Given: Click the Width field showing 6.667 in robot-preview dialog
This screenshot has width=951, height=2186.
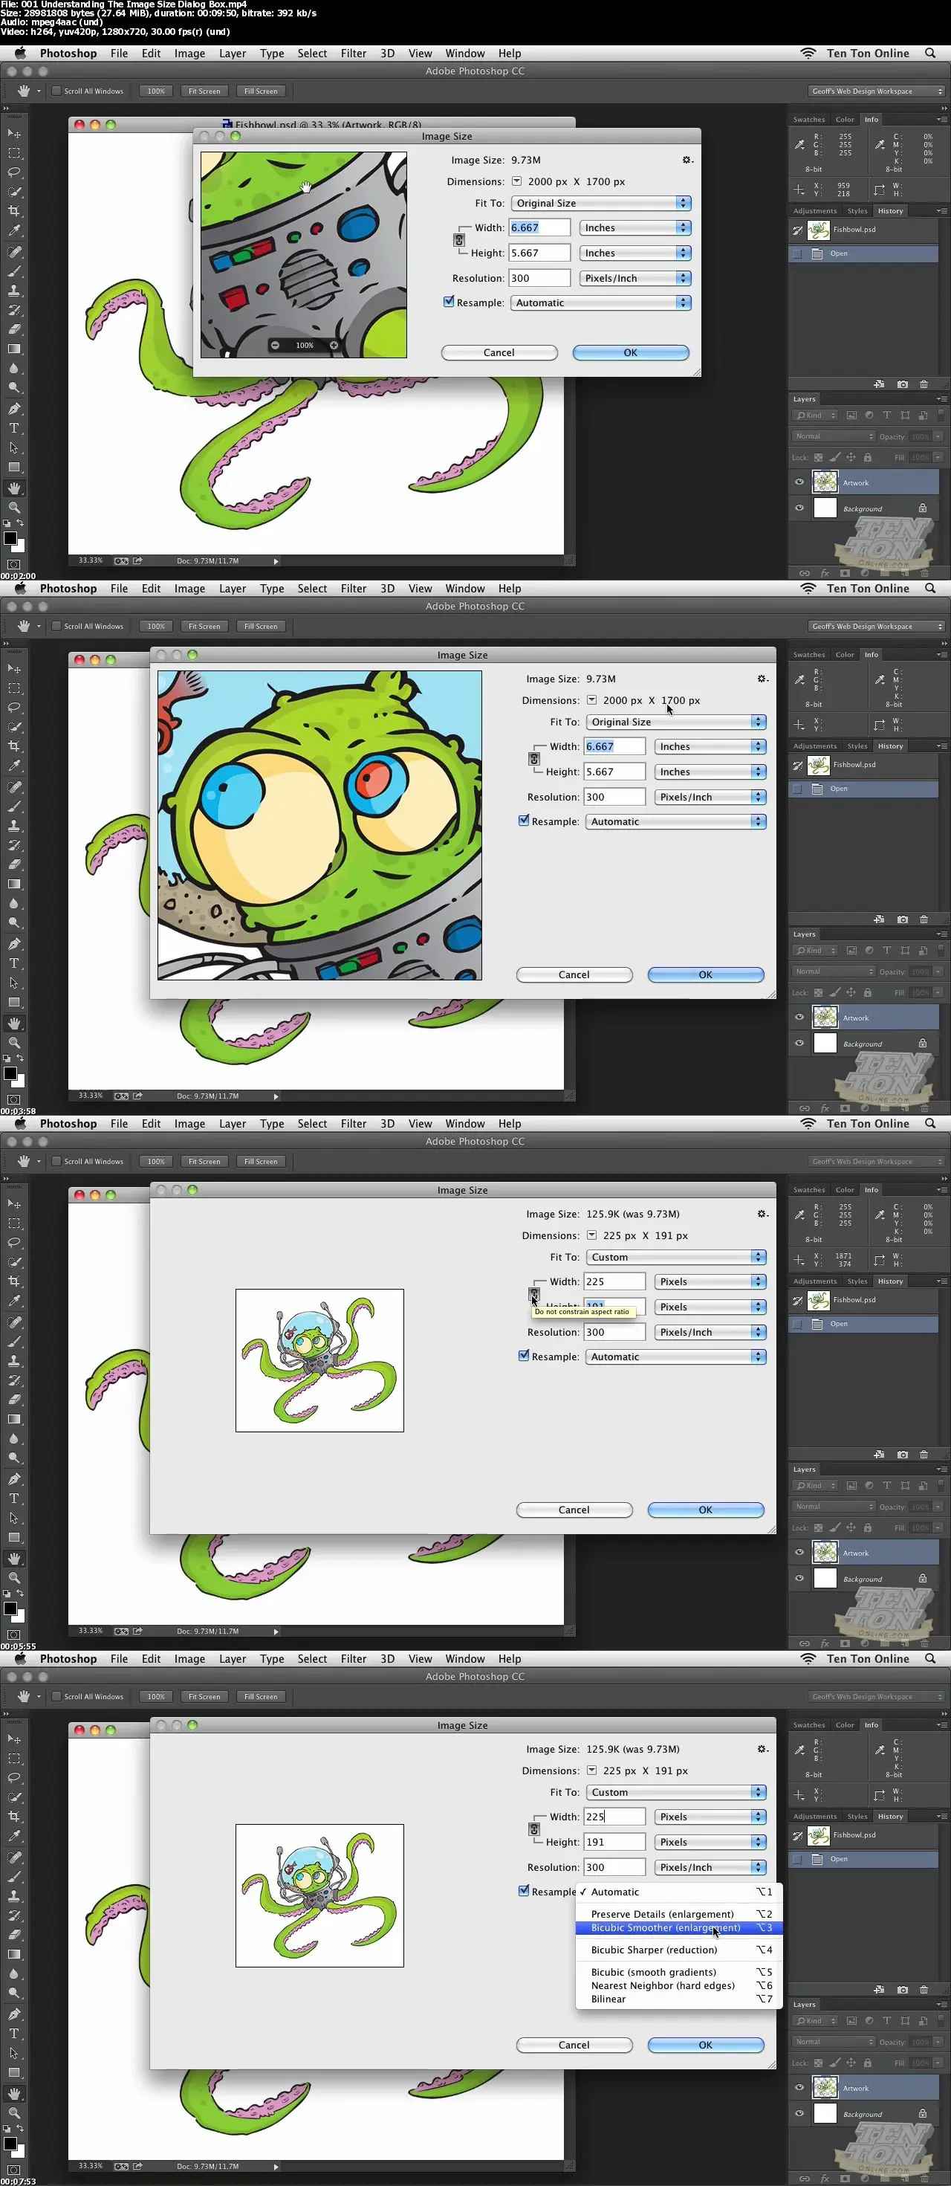Looking at the screenshot, I should click(539, 227).
